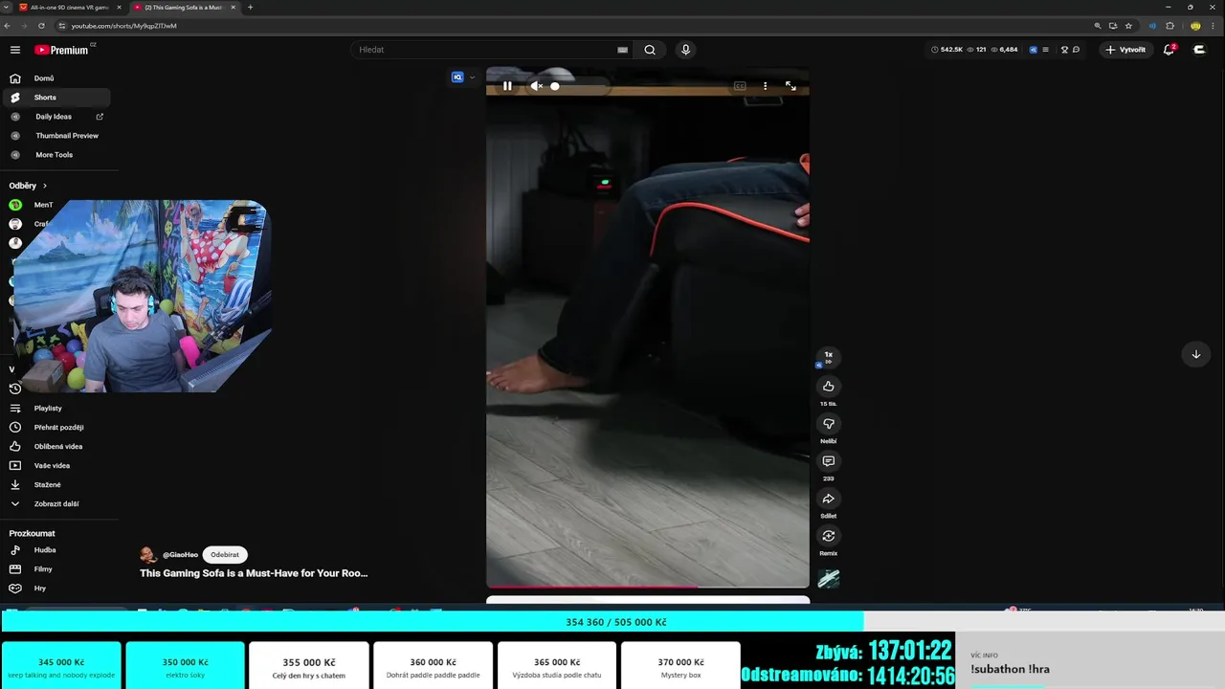Open Shorts in the sidebar

[x=57, y=98]
